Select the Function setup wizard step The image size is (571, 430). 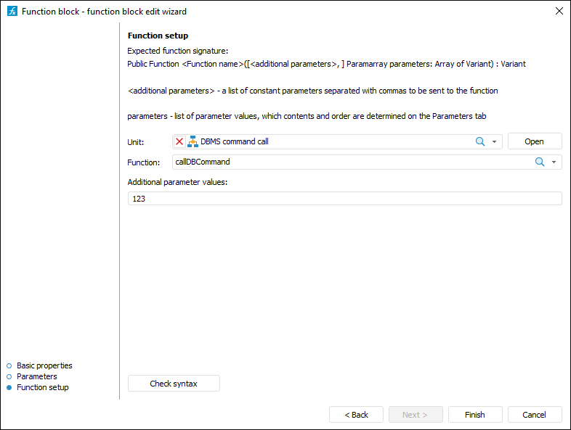click(42, 387)
